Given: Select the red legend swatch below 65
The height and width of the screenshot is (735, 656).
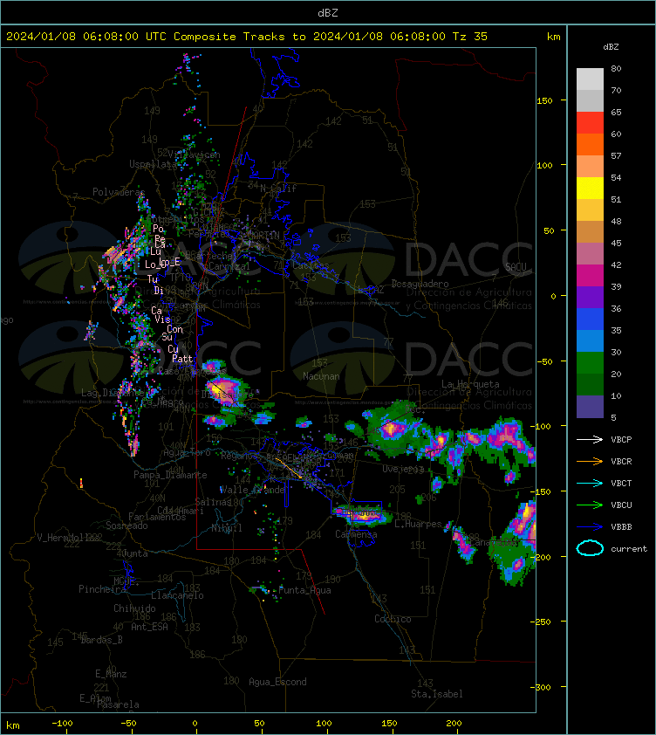Looking at the screenshot, I should click(x=590, y=123).
